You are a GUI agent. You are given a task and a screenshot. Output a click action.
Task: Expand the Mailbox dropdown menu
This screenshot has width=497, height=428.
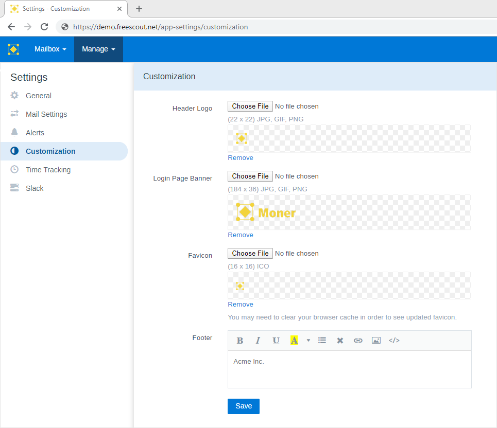[x=49, y=49]
